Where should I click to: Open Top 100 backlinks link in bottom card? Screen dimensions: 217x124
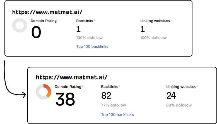click(117, 115)
